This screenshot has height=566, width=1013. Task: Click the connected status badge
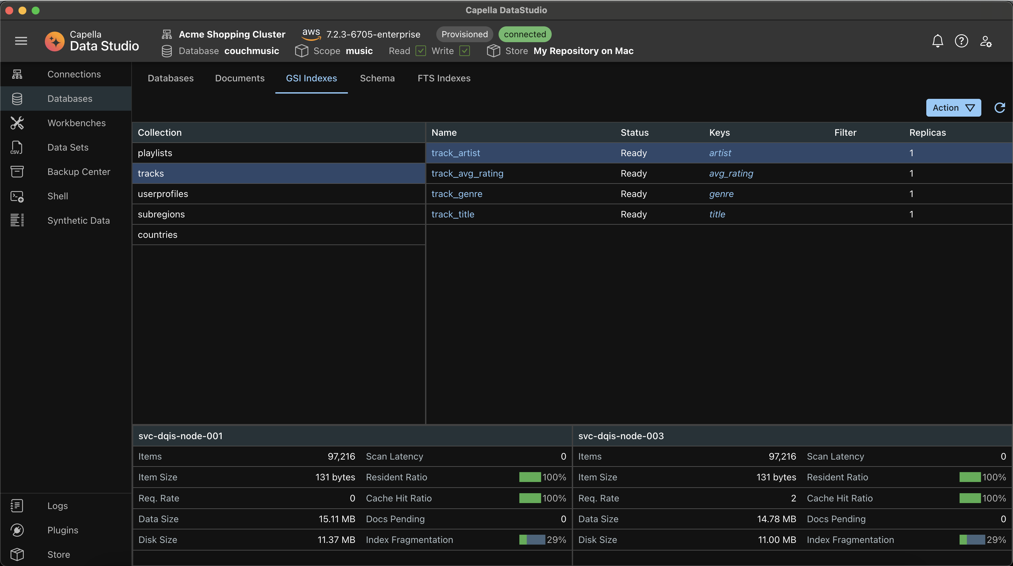coord(525,34)
